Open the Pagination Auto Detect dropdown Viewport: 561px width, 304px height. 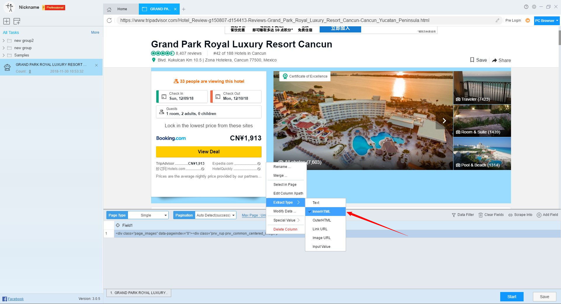pyautogui.click(x=216, y=215)
